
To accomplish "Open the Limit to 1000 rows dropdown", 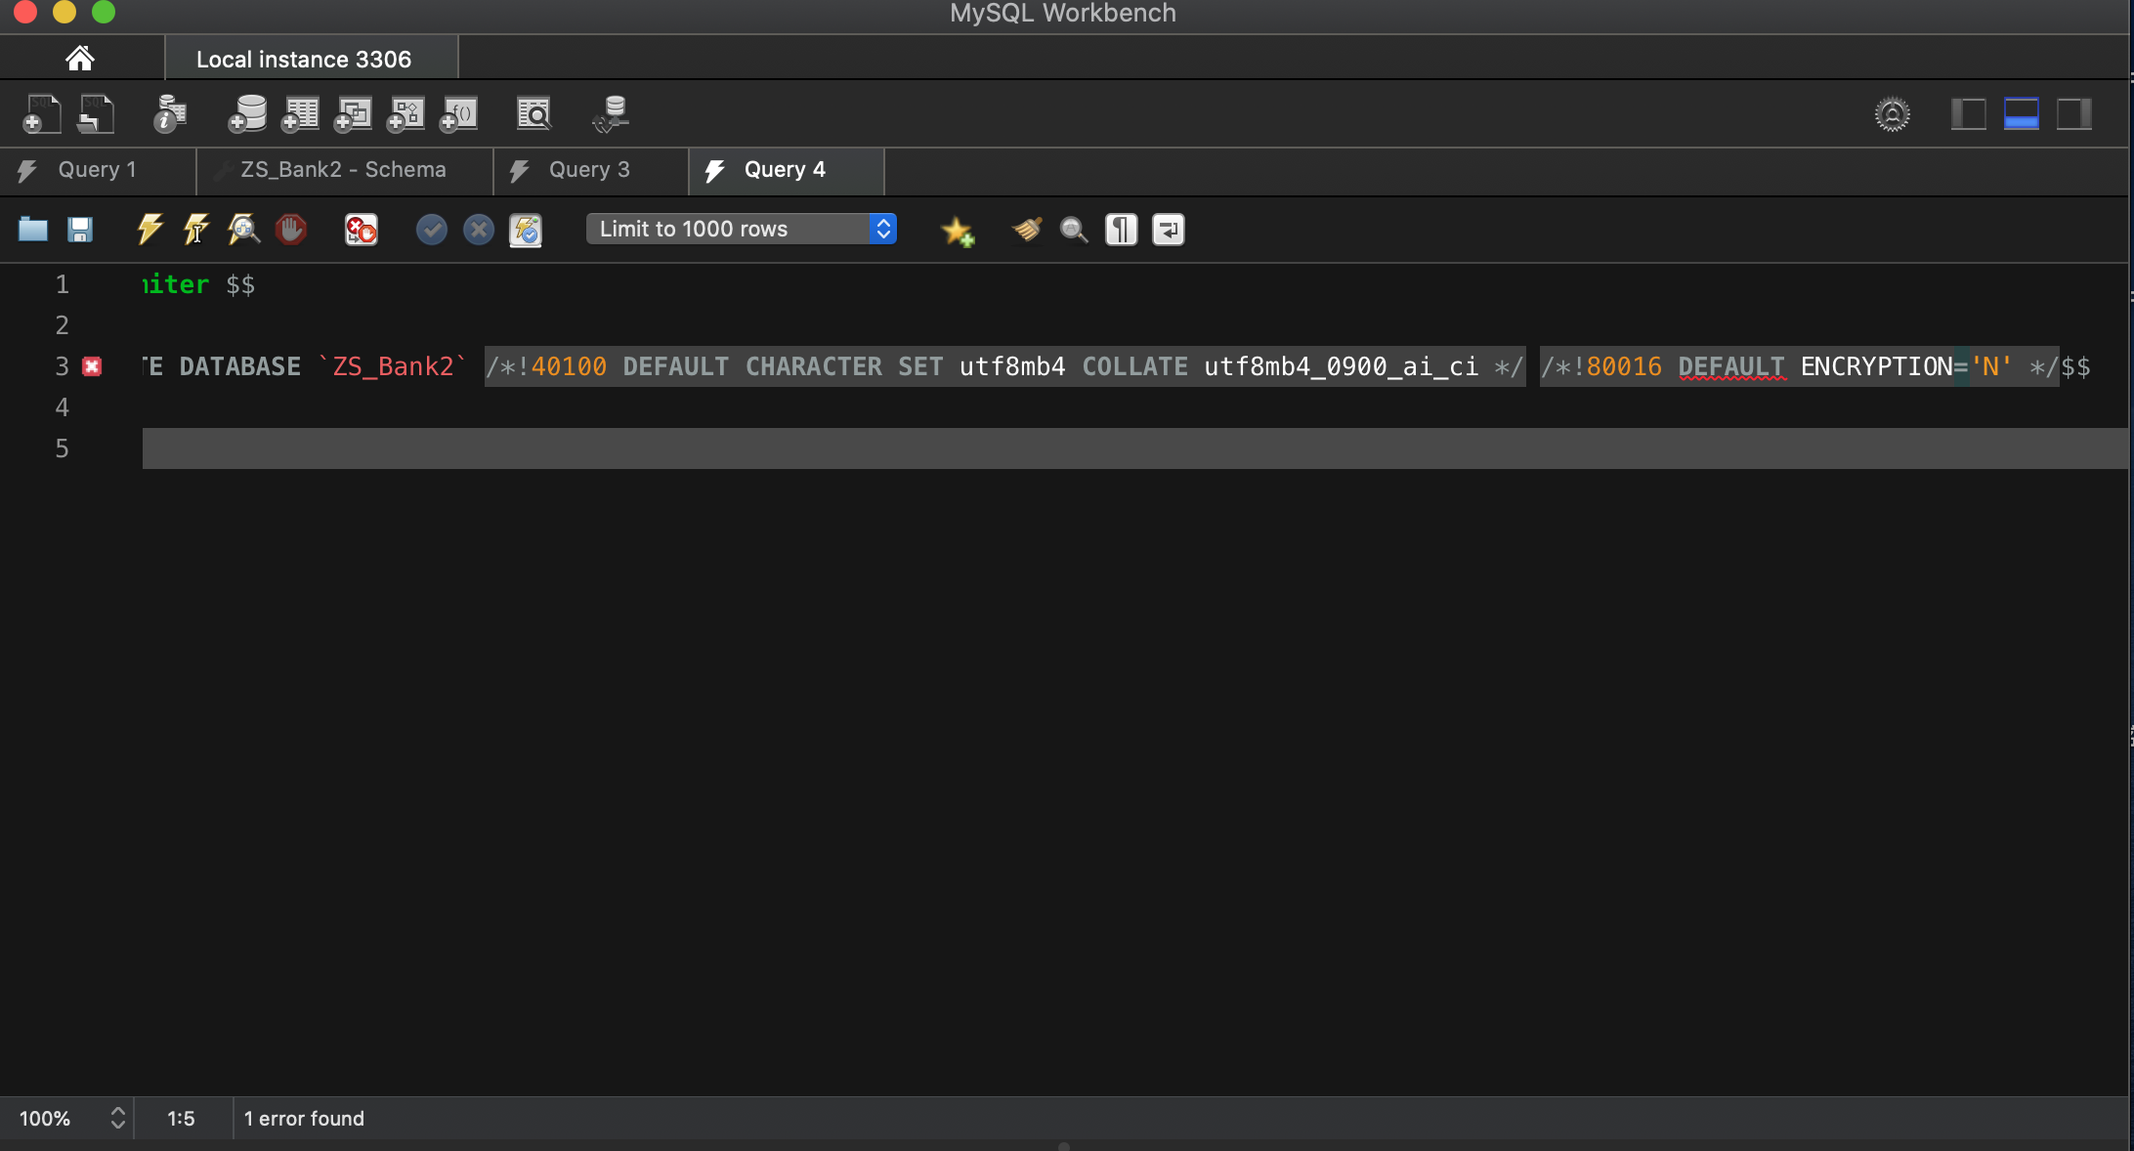I will 742,229.
